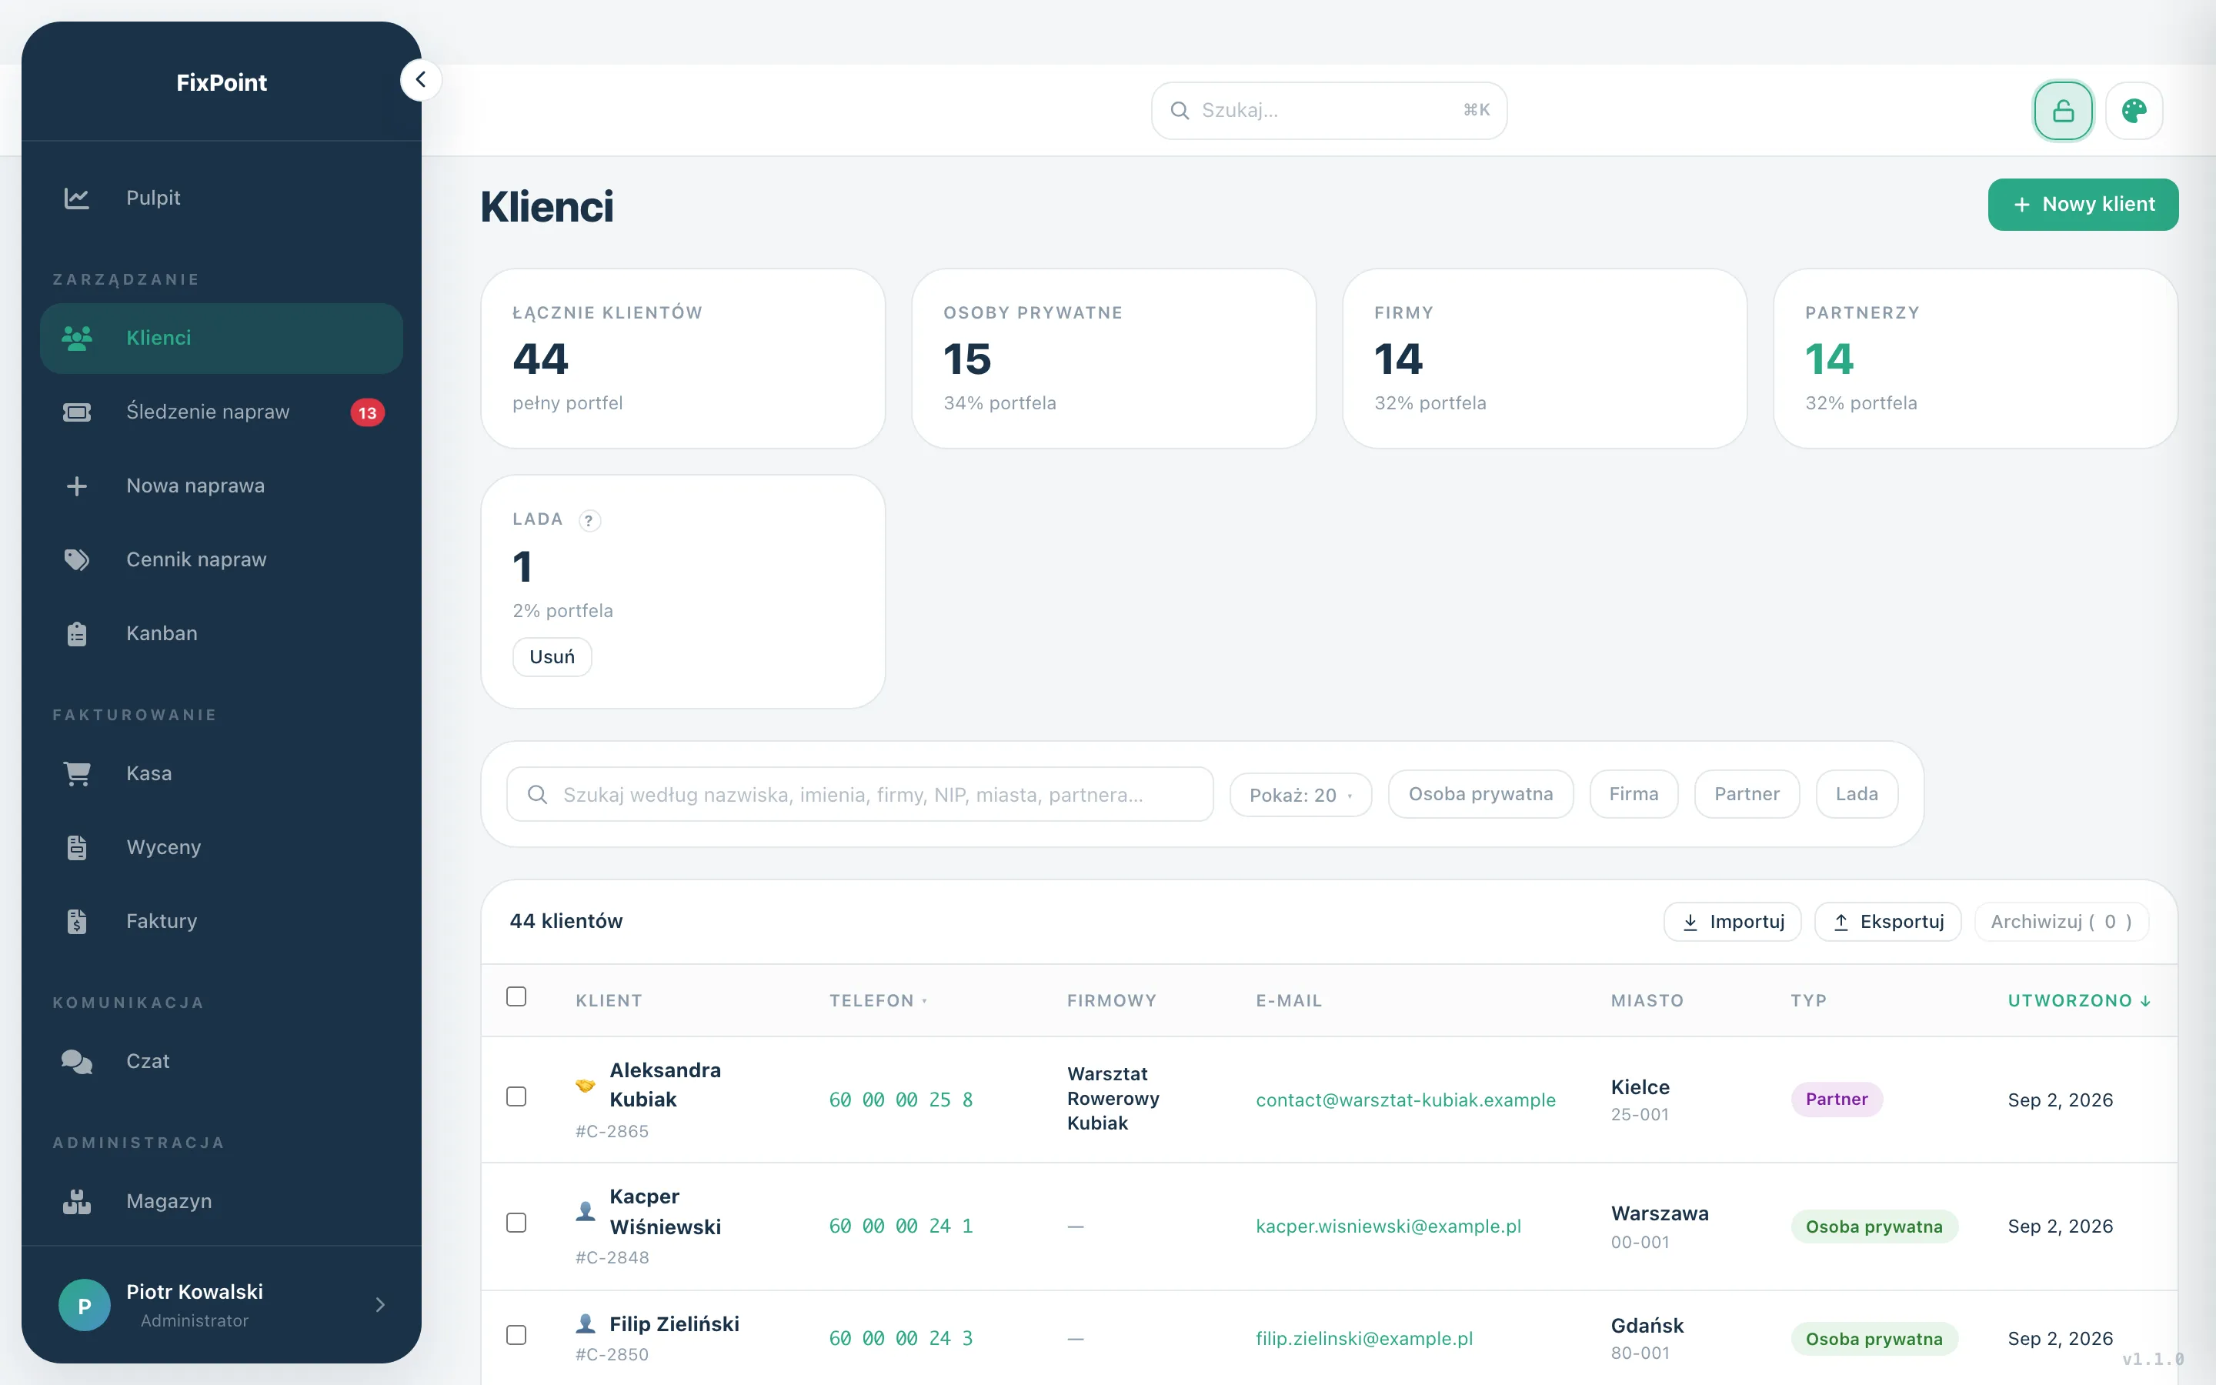Click the Nowy klient button
This screenshot has height=1385, width=2216.
tap(2082, 204)
